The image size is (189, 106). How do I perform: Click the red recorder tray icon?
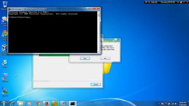[166, 104]
